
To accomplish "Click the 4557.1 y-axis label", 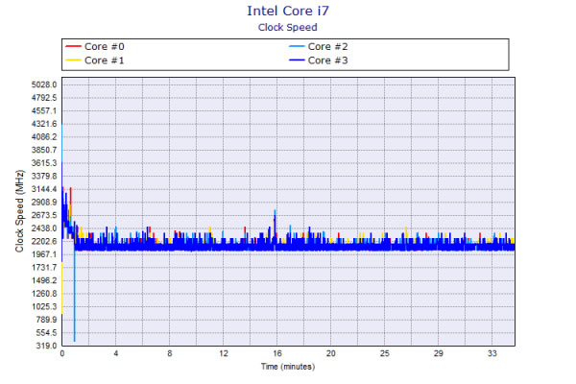I will click(x=44, y=111).
